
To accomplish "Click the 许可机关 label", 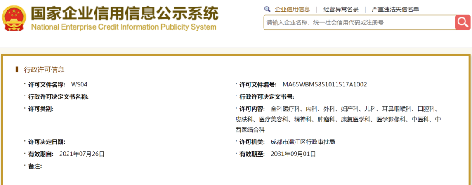I will coord(252,142).
